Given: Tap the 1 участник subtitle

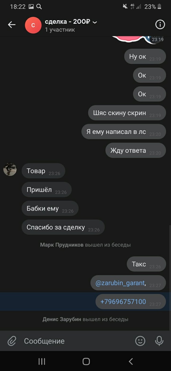Looking at the screenshot, I should (60, 30).
